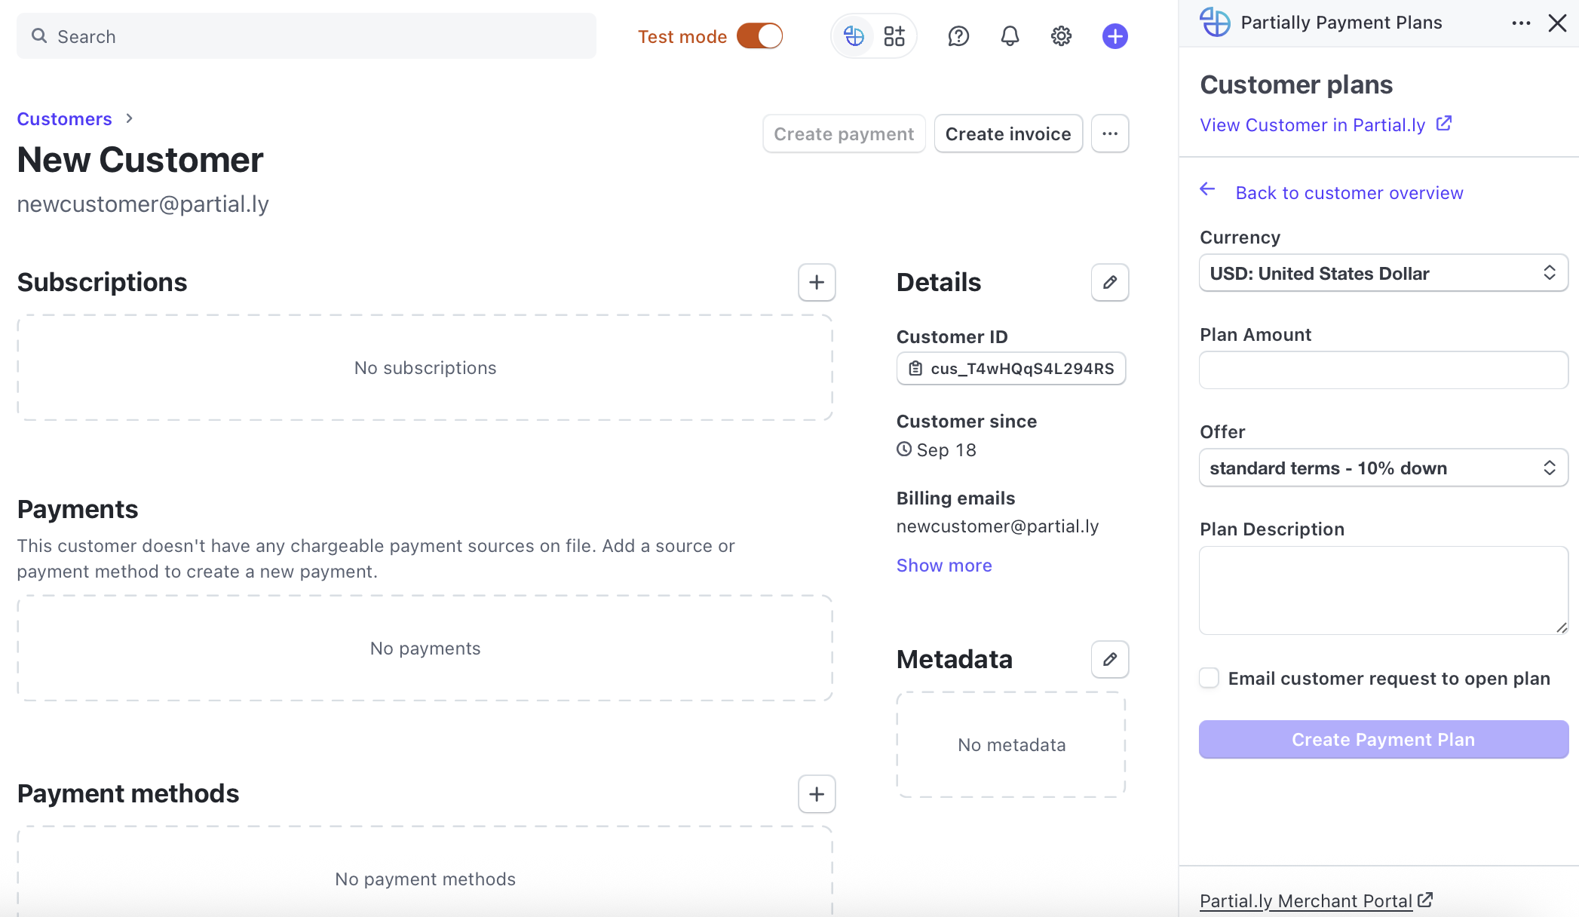Turn off the Test mode toggle
This screenshot has width=1579, height=917.
pos(760,36)
